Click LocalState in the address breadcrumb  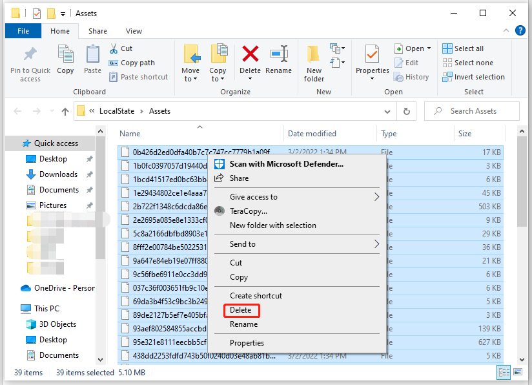117,111
